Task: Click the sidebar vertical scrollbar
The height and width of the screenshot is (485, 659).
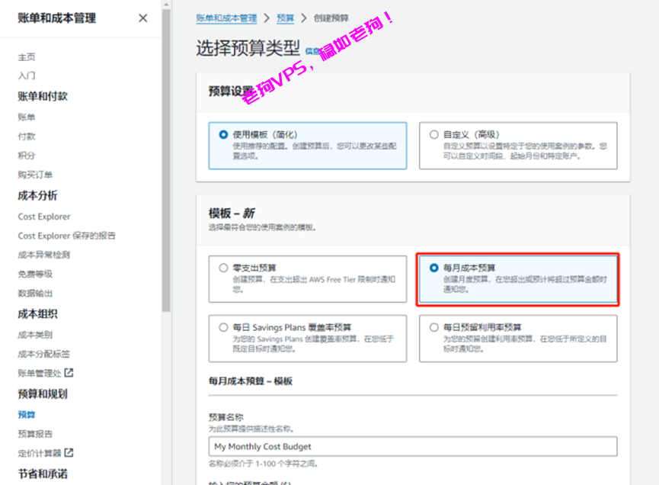Action: [x=166, y=153]
